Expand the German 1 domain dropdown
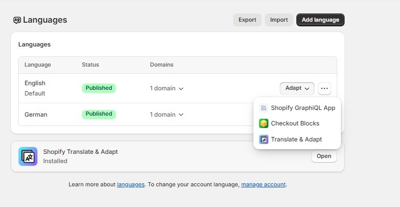The height and width of the screenshot is (207, 400). coord(167,115)
